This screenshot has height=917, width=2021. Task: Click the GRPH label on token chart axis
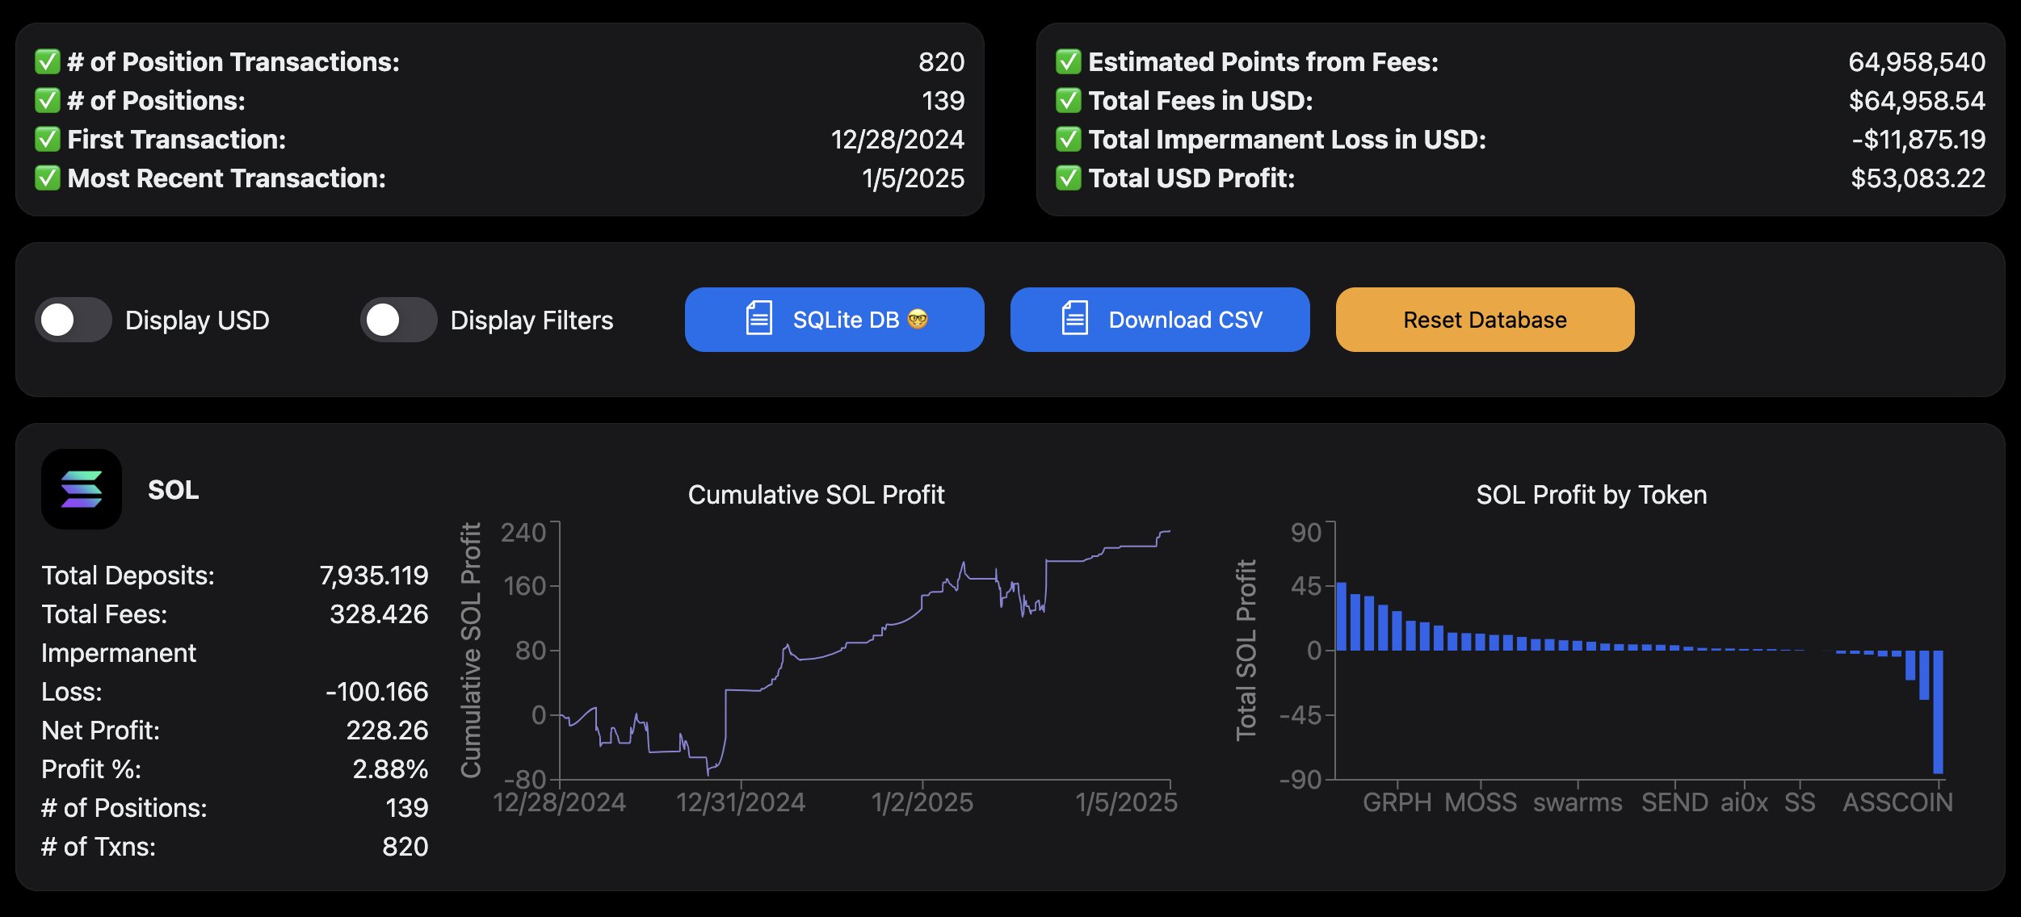1397,802
